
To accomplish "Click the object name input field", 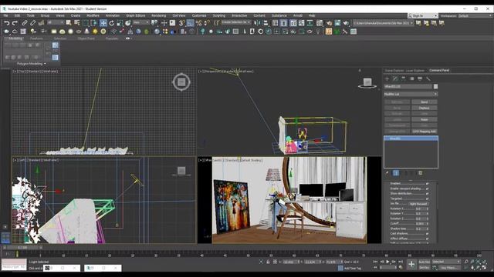I will (x=408, y=86).
